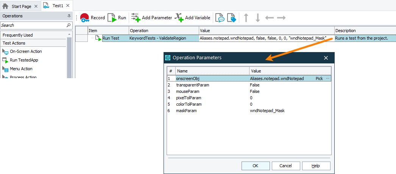Screen dimensions: 396x174
Task: Click the Add Variable toolbar button
Action: pyautogui.click(x=192, y=18)
